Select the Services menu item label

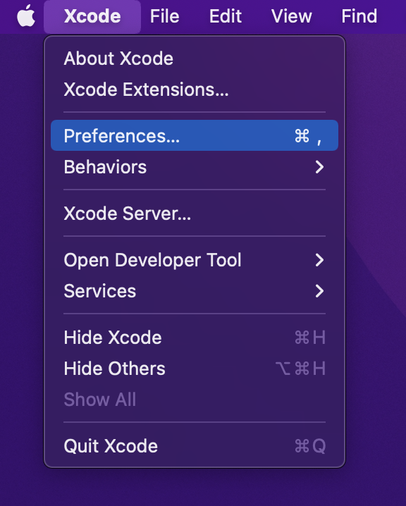point(99,291)
